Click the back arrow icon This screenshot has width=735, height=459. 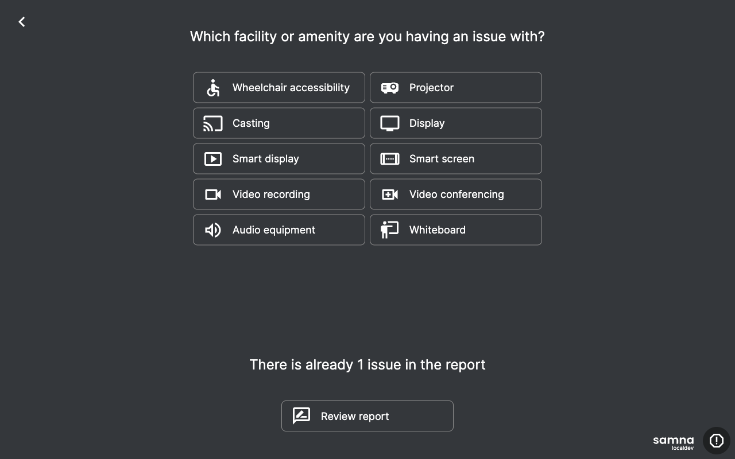click(22, 22)
